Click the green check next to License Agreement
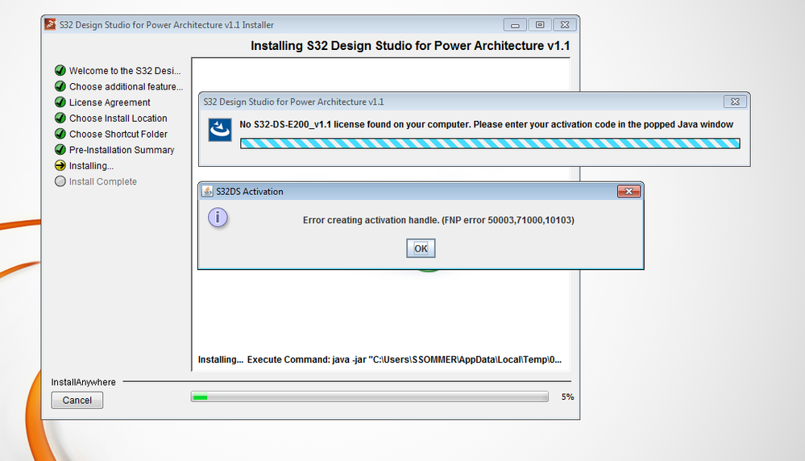The image size is (805, 461). click(60, 102)
